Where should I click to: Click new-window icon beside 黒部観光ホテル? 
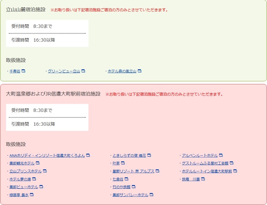(x=38, y=163)
